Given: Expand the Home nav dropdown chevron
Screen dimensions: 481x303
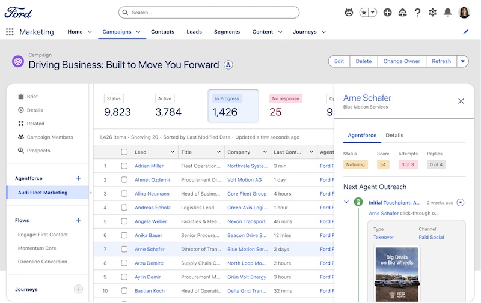Looking at the screenshot, I should 90,32.
